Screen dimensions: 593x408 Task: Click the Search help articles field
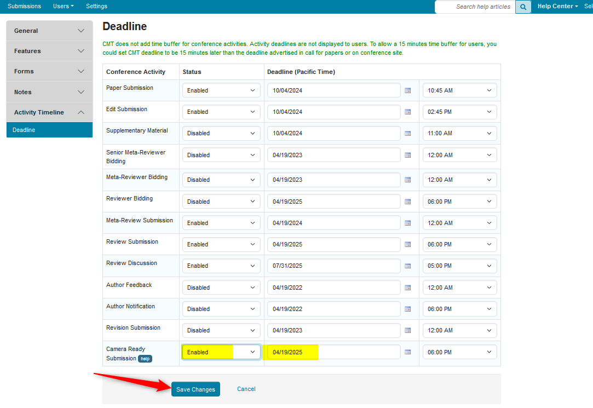click(475, 7)
